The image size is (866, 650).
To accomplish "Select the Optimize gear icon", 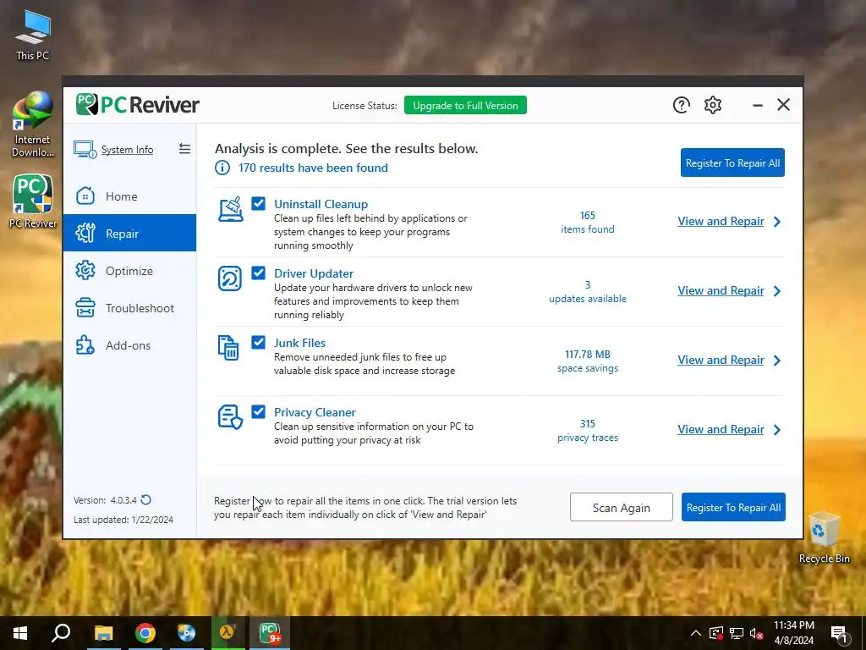I will (85, 270).
